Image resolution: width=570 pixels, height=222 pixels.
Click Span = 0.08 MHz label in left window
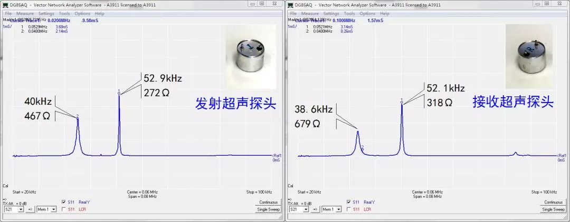click(x=142, y=196)
